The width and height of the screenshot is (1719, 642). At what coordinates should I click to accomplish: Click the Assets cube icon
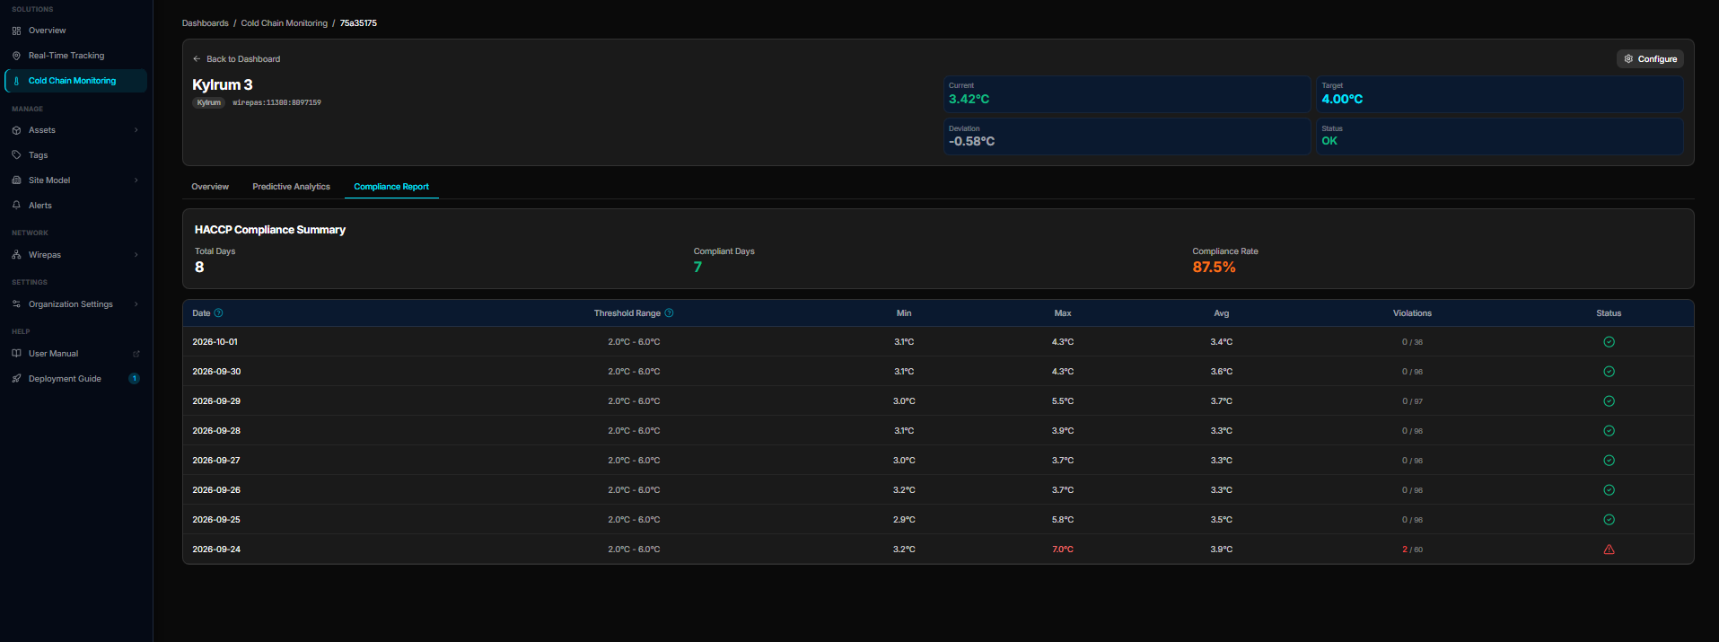tap(16, 130)
